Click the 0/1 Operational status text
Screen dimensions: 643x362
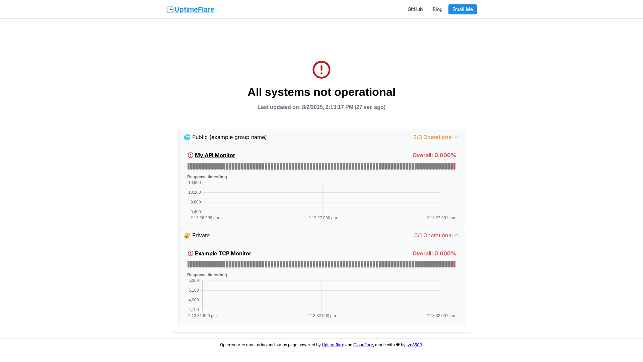click(433, 235)
